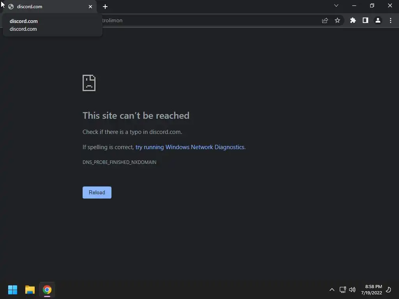Open the Chrome profile avatar icon
This screenshot has width=399, height=299.
[x=378, y=20]
